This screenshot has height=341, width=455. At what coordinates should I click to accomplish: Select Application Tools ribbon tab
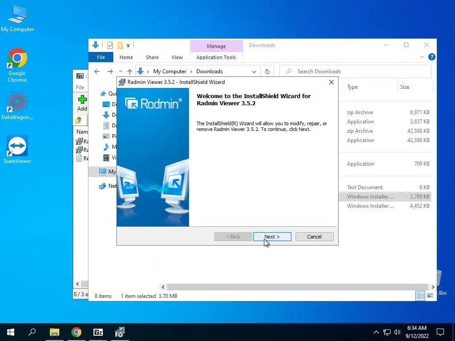tap(216, 57)
